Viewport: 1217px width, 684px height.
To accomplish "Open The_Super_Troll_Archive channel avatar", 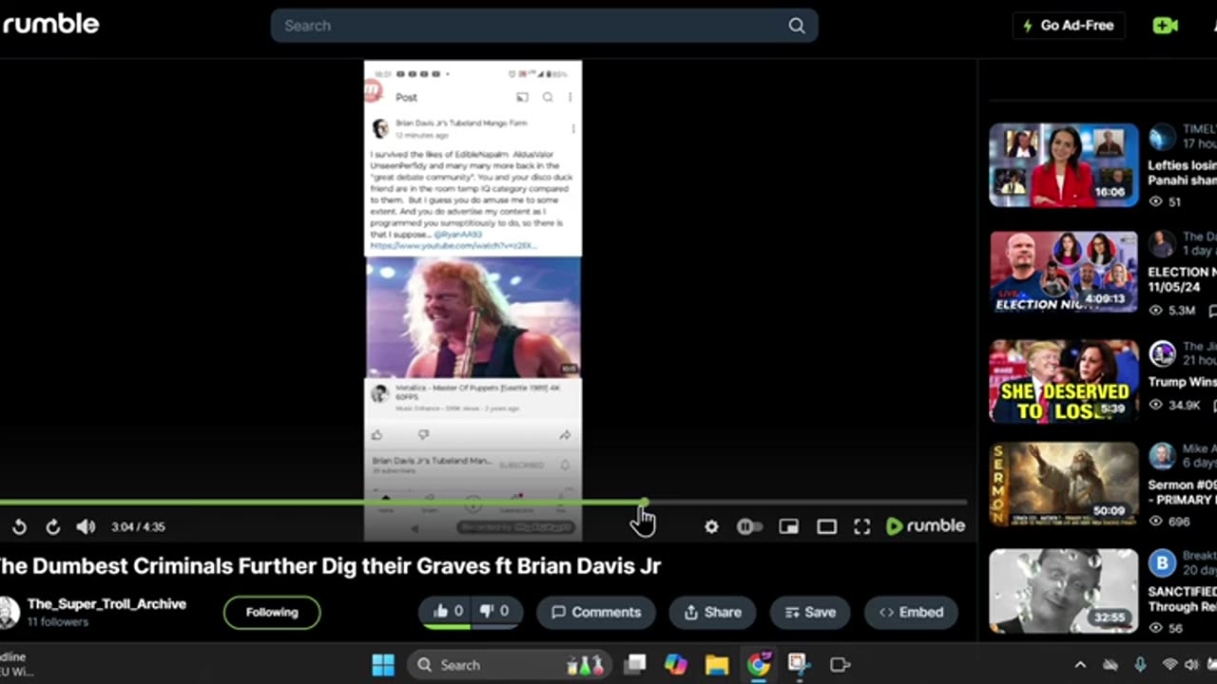I will point(9,612).
